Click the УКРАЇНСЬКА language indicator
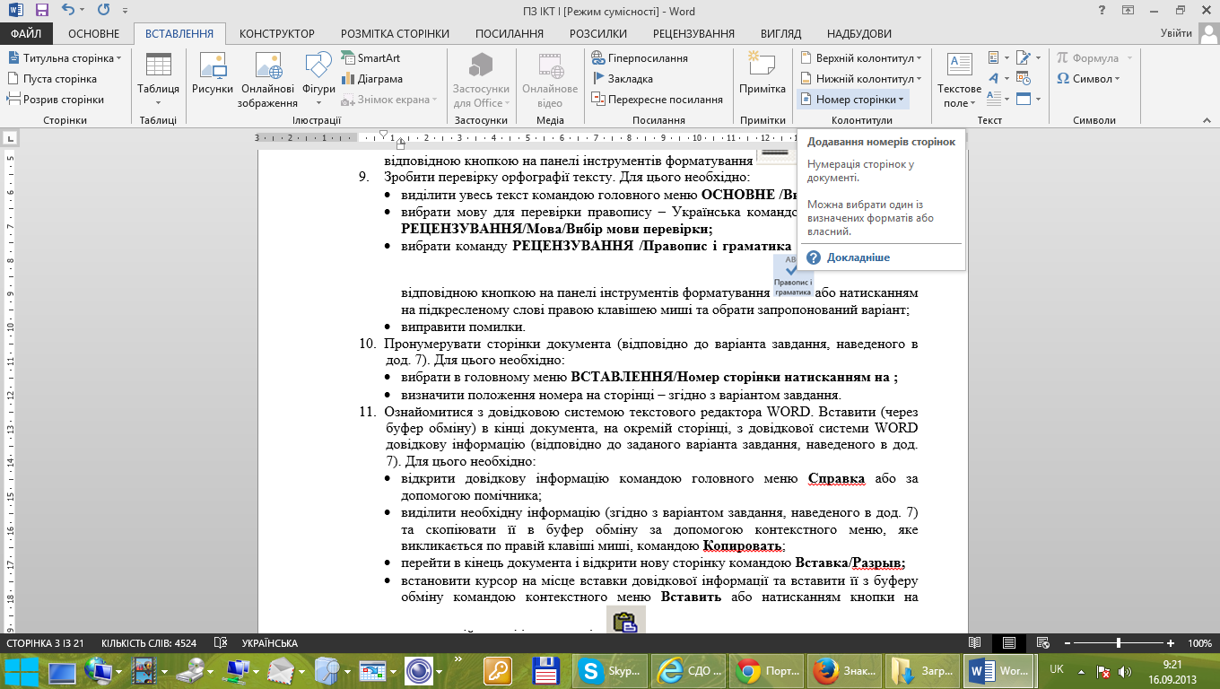Image resolution: width=1220 pixels, height=689 pixels. click(x=269, y=643)
